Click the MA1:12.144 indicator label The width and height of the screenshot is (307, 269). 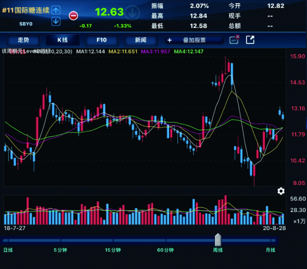pyautogui.click(x=91, y=51)
